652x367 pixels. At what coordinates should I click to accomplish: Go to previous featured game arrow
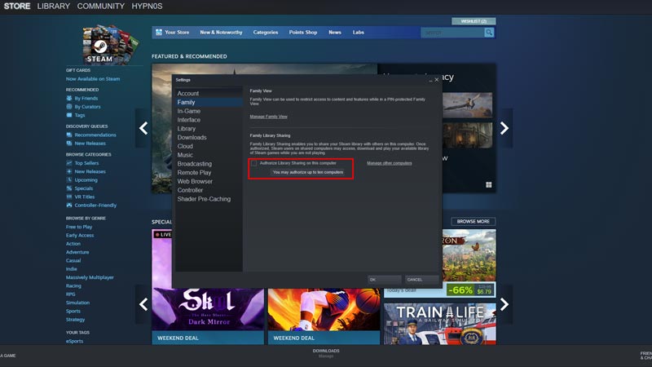click(143, 128)
